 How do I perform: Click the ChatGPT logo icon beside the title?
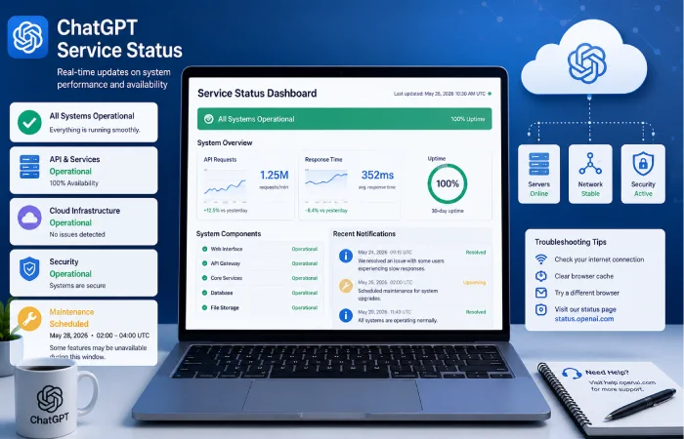coord(27,37)
